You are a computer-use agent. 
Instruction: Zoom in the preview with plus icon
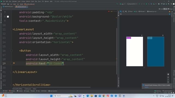[x=168, y=77]
